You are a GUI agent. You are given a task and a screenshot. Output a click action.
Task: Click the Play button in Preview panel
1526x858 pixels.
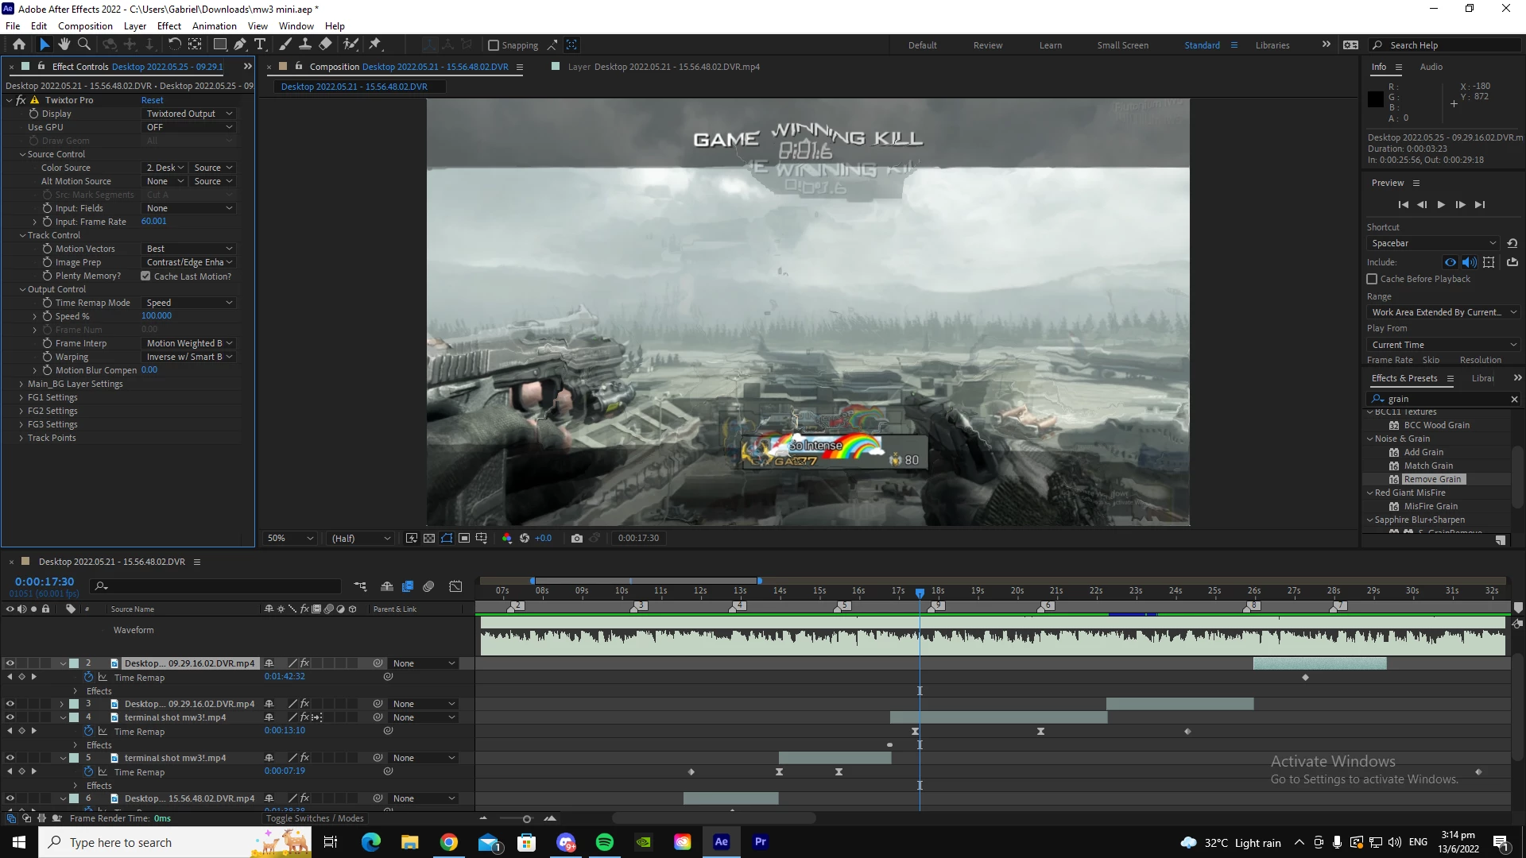click(x=1441, y=204)
